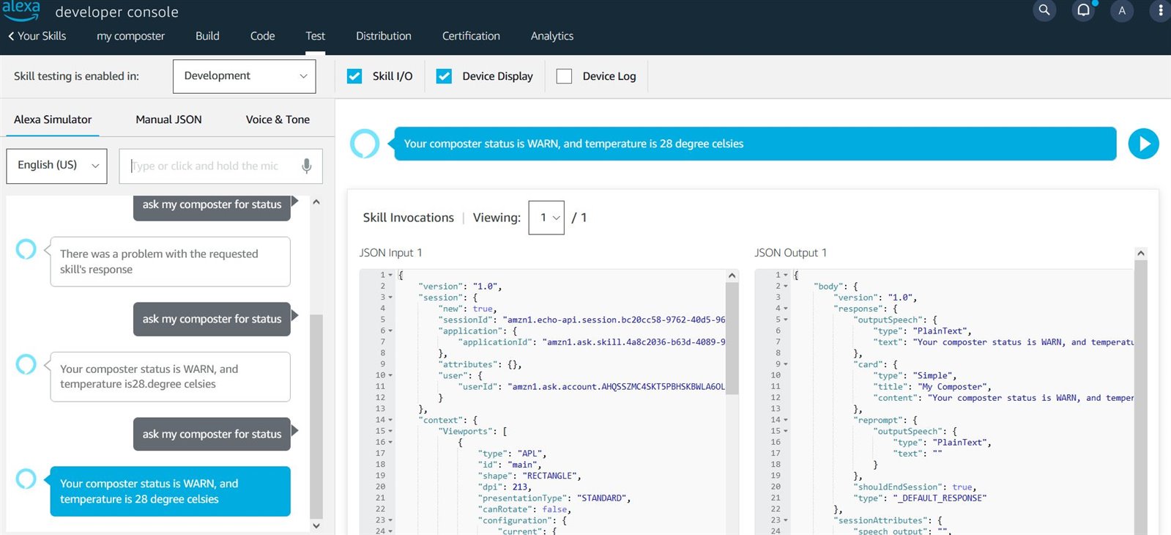Click the Alexa logo in the header
1171x535 pixels.
[x=21, y=10]
